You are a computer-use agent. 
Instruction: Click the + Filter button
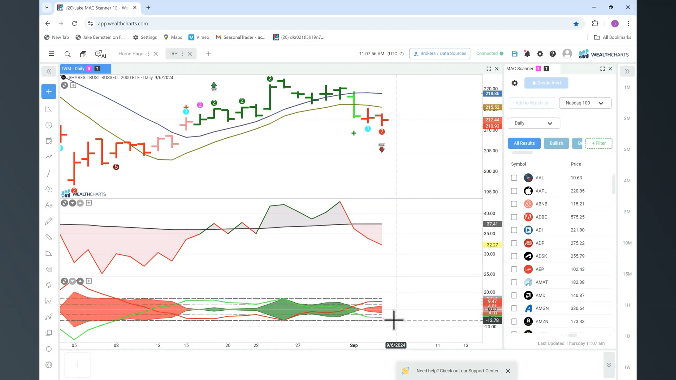pos(599,143)
